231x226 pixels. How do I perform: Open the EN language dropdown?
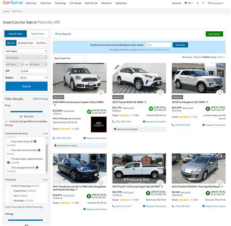click(x=189, y=3)
